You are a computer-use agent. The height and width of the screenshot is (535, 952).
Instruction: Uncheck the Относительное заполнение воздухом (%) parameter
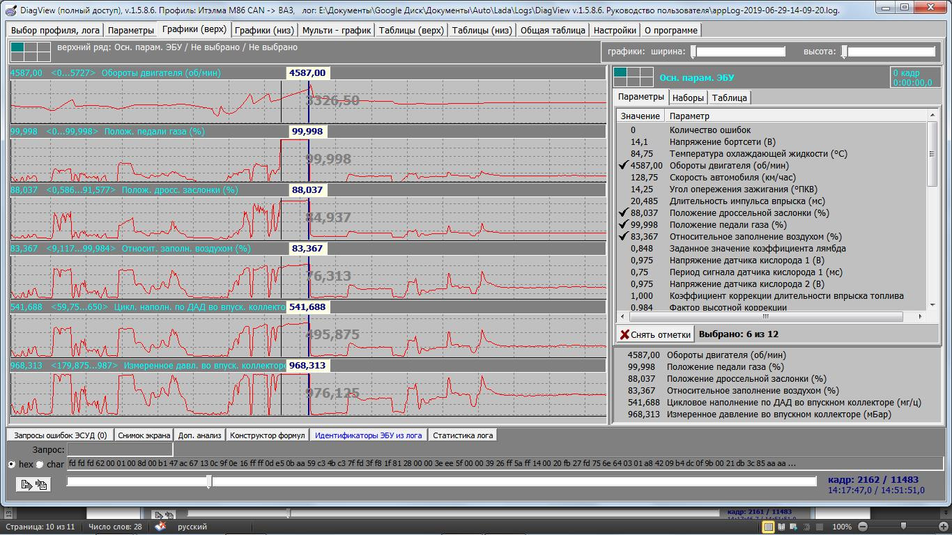(x=624, y=237)
